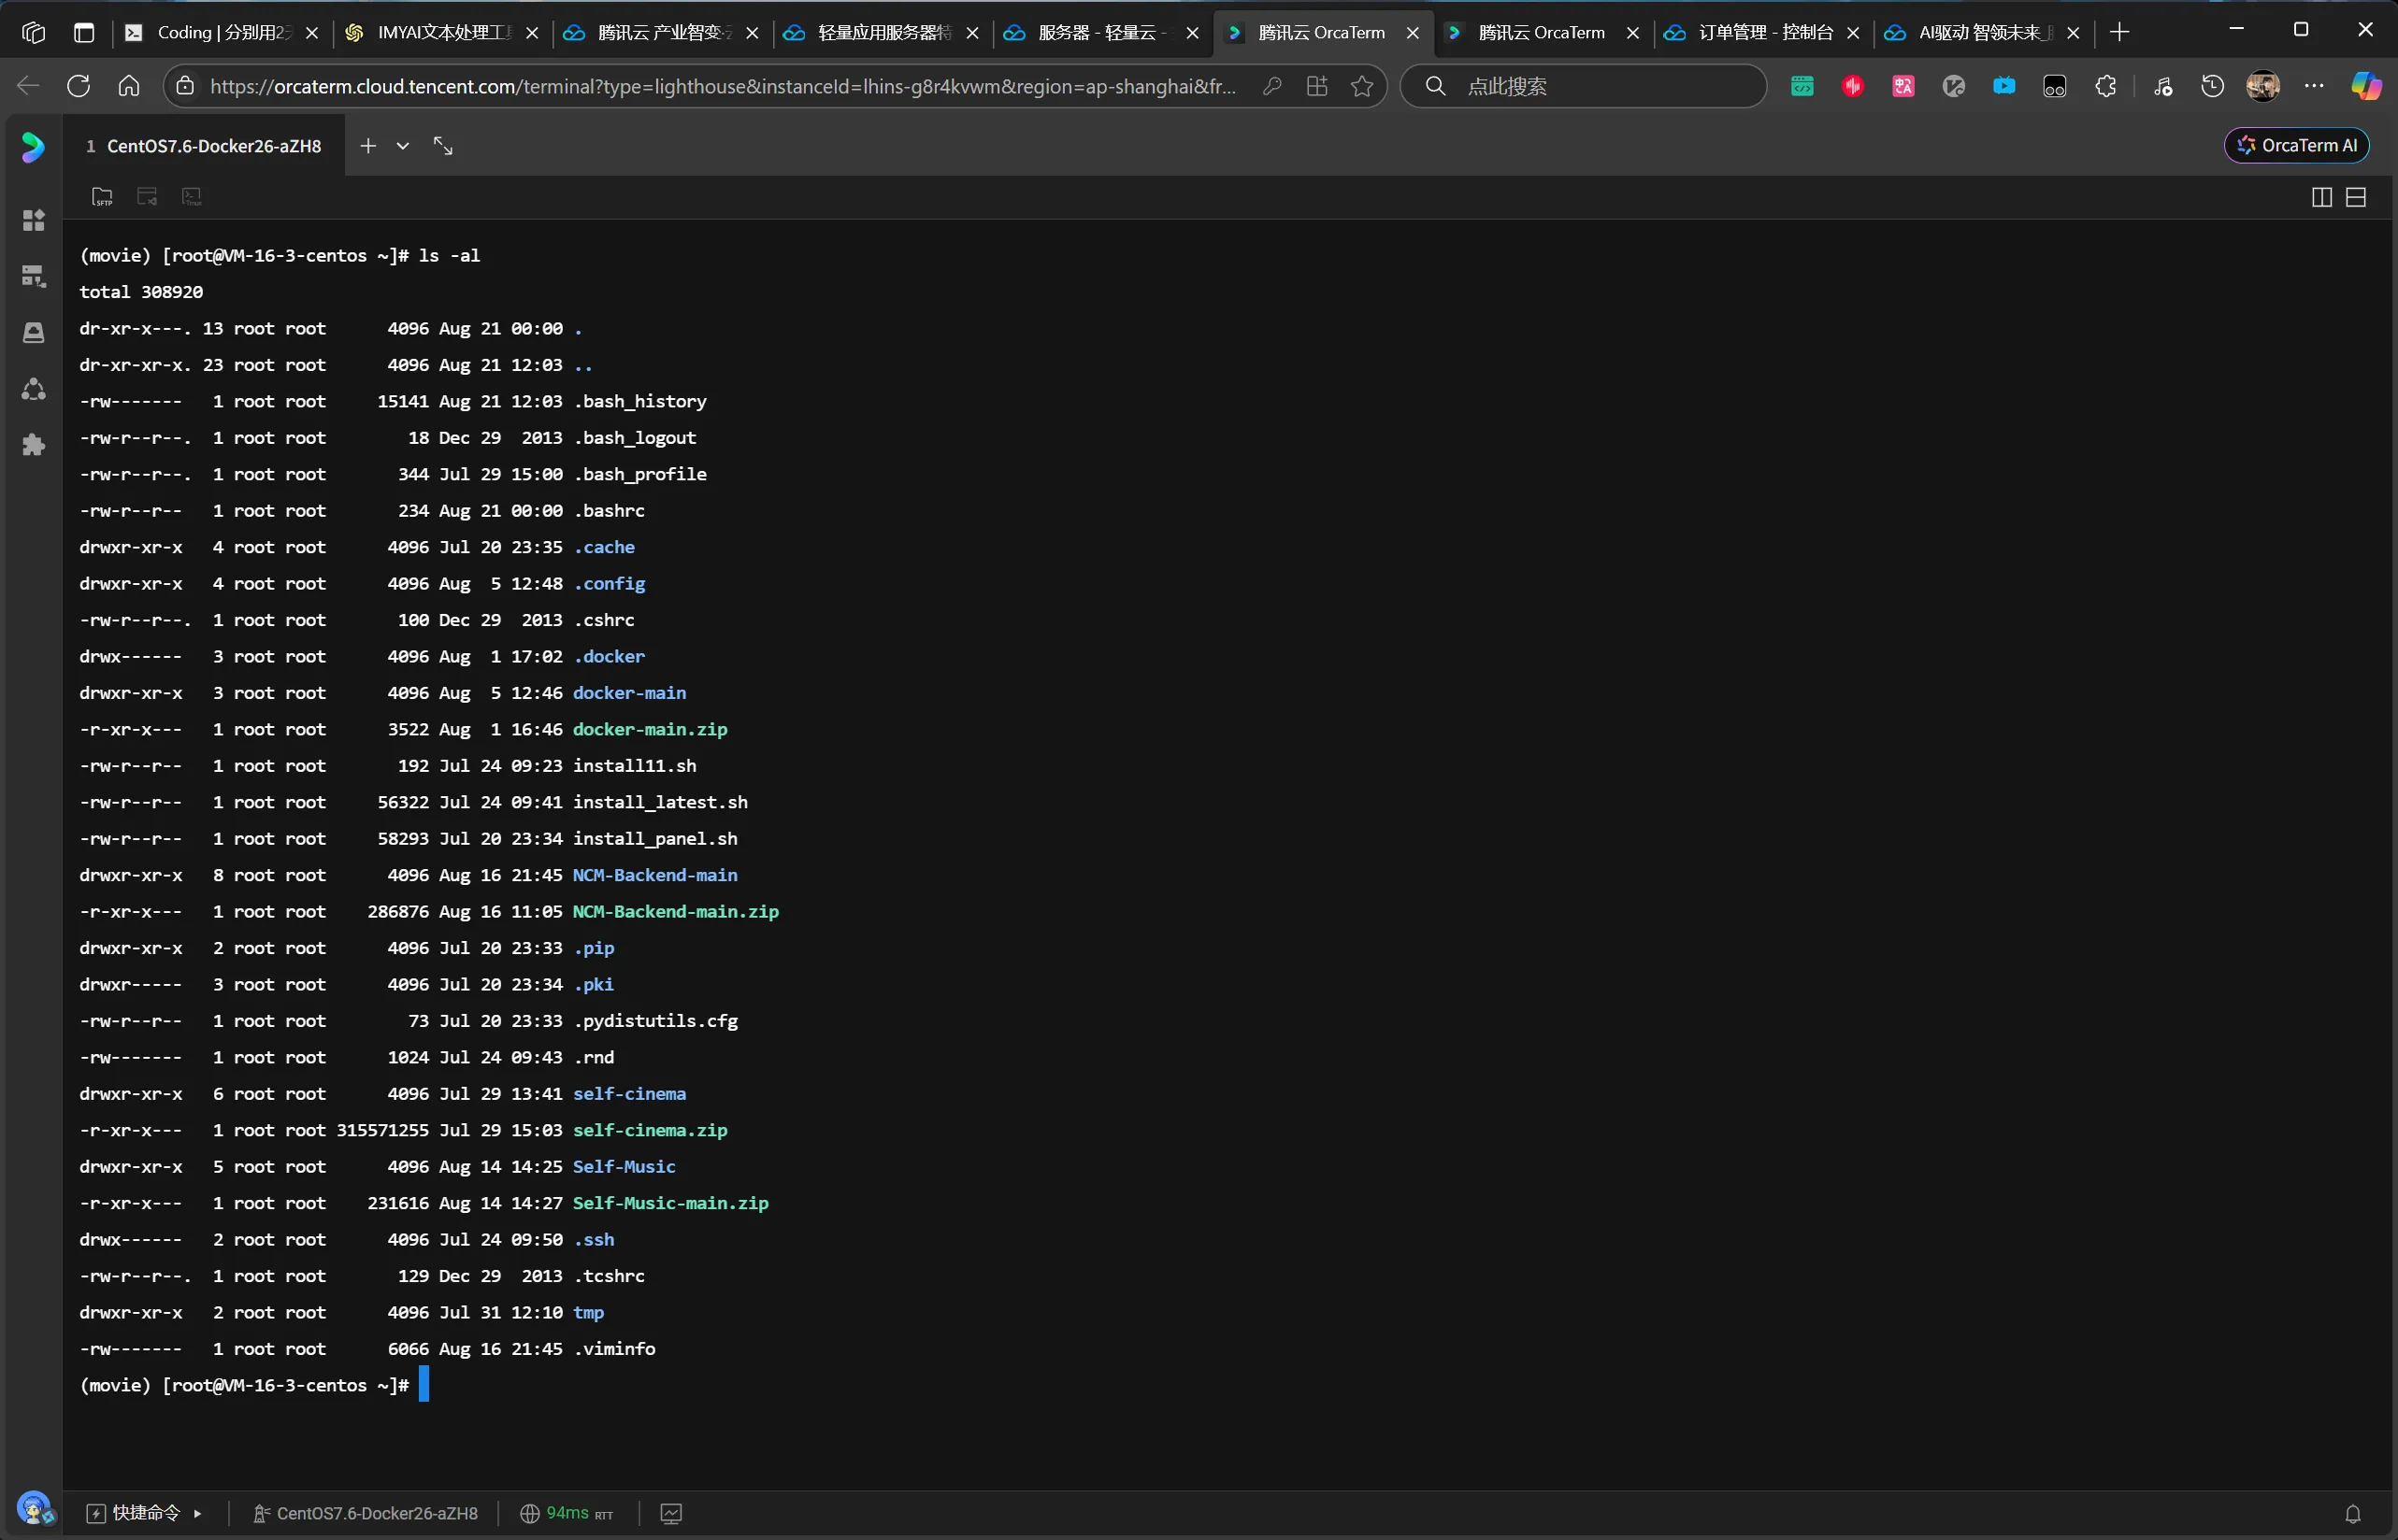Click the CentOS7.6-Docker26-aZH8 status bar entry
The height and width of the screenshot is (1540, 2398).
tap(366, 1513)
